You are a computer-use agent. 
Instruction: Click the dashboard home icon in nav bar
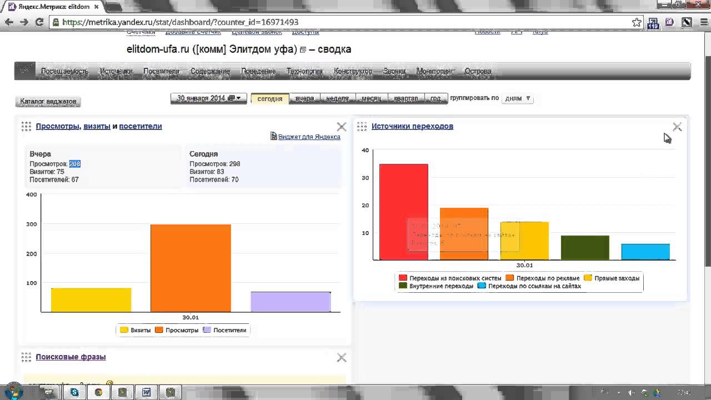(24, 71)
